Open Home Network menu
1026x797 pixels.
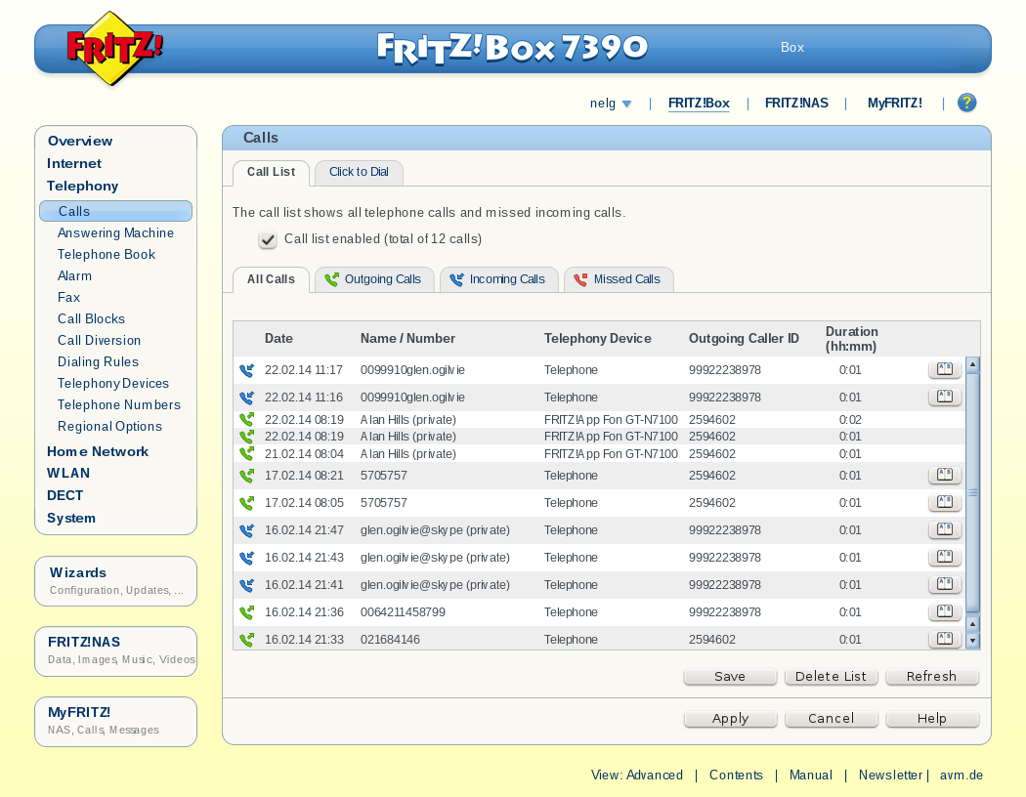98,452
